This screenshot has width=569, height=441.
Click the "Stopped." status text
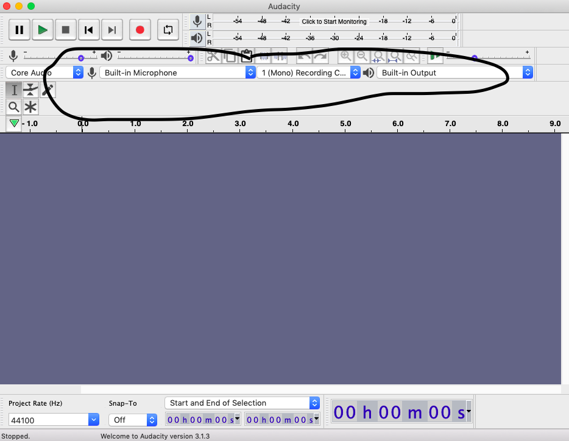[x=16, y=436]
